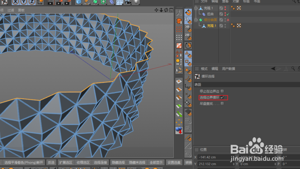300x169 pixels.
Task: Enable snap magnet tool
Action: (188, 12)
